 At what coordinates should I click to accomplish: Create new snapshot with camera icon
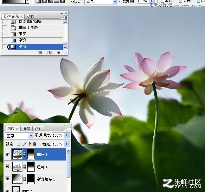tap(50, 53)
